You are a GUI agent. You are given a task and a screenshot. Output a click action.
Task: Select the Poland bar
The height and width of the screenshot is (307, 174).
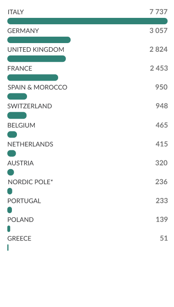coord(9,229)
